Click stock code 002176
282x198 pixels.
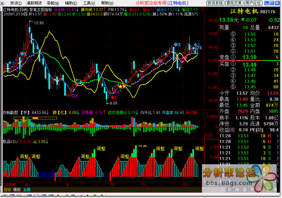(x=268, y=12)
